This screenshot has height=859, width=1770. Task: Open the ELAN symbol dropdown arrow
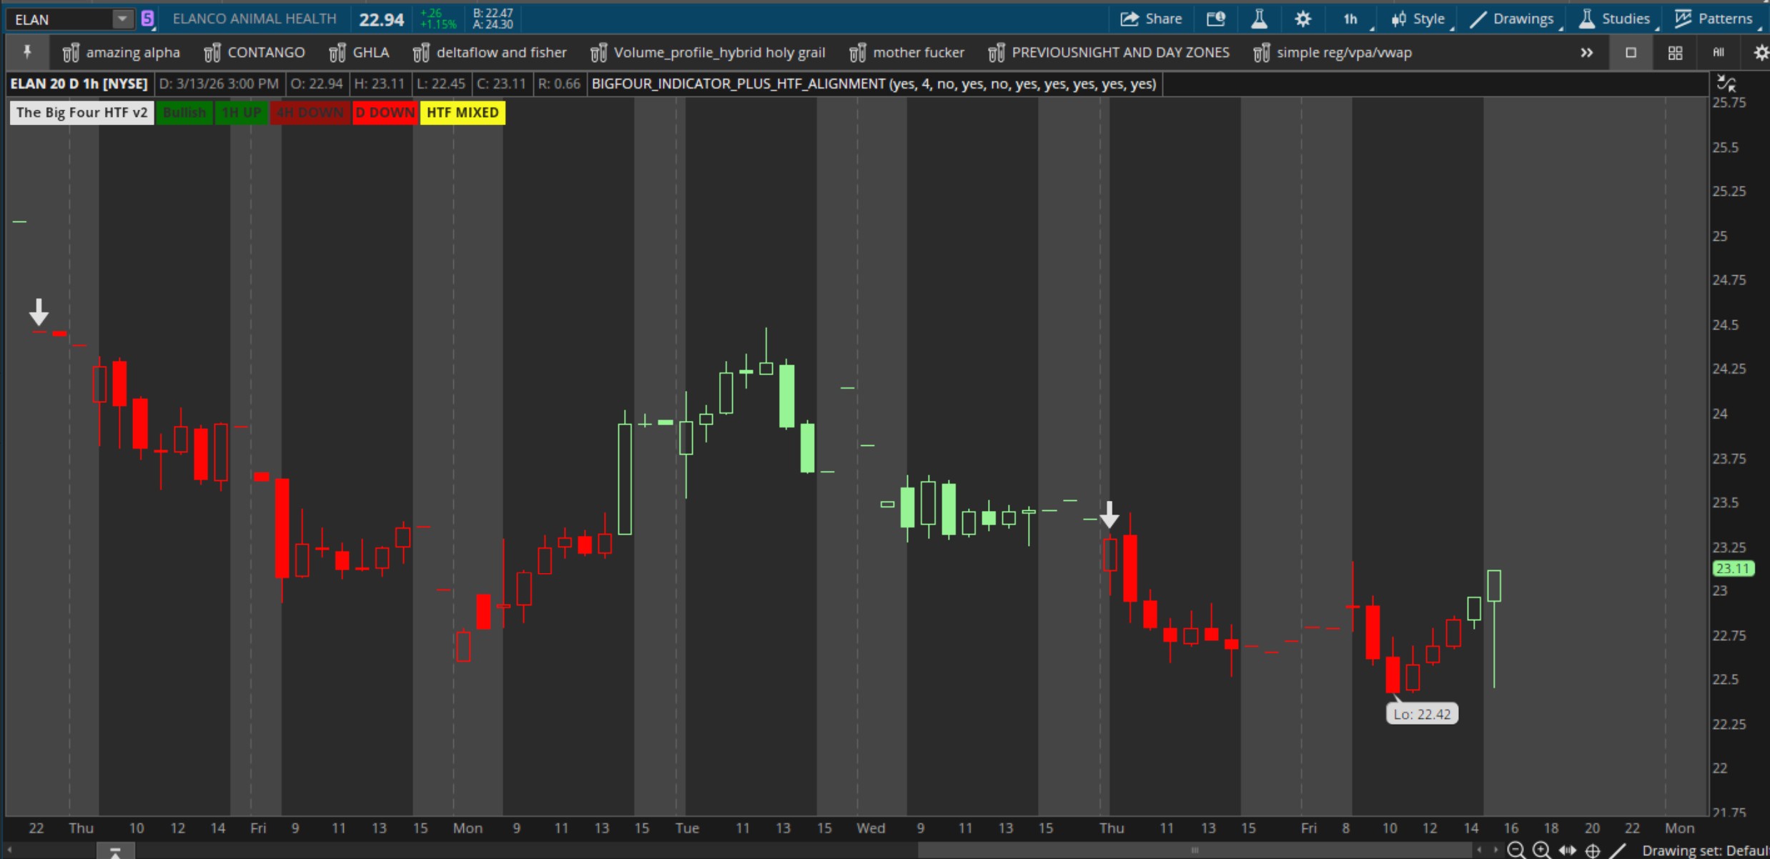point(122,19)
